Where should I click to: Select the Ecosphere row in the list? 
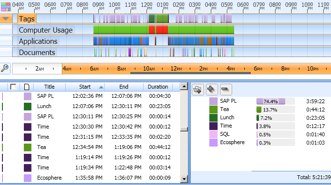coord(90,178)
